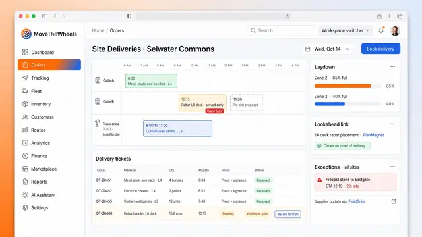Click the AI Assistant icon
Image resolution: width=422 pixels, height=237 pixels.
pyautogui.click(x=25, y=195)
